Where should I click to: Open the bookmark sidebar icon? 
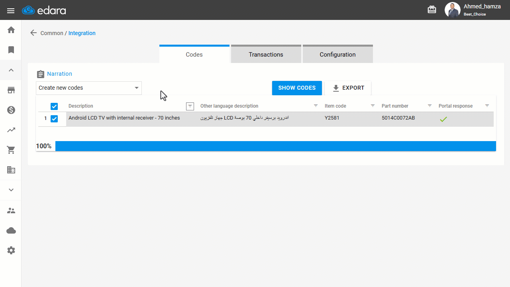(x=11, y=50)
